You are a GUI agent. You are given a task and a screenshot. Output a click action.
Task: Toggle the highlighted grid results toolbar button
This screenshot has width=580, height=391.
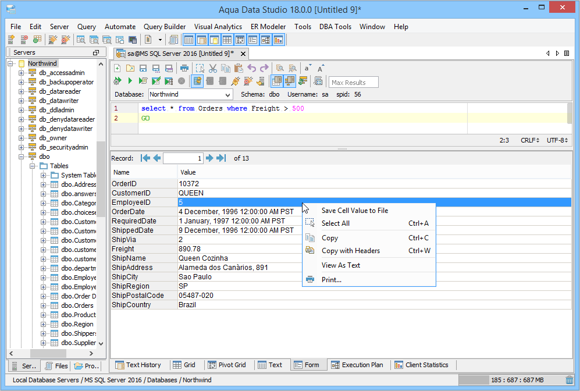277,81
